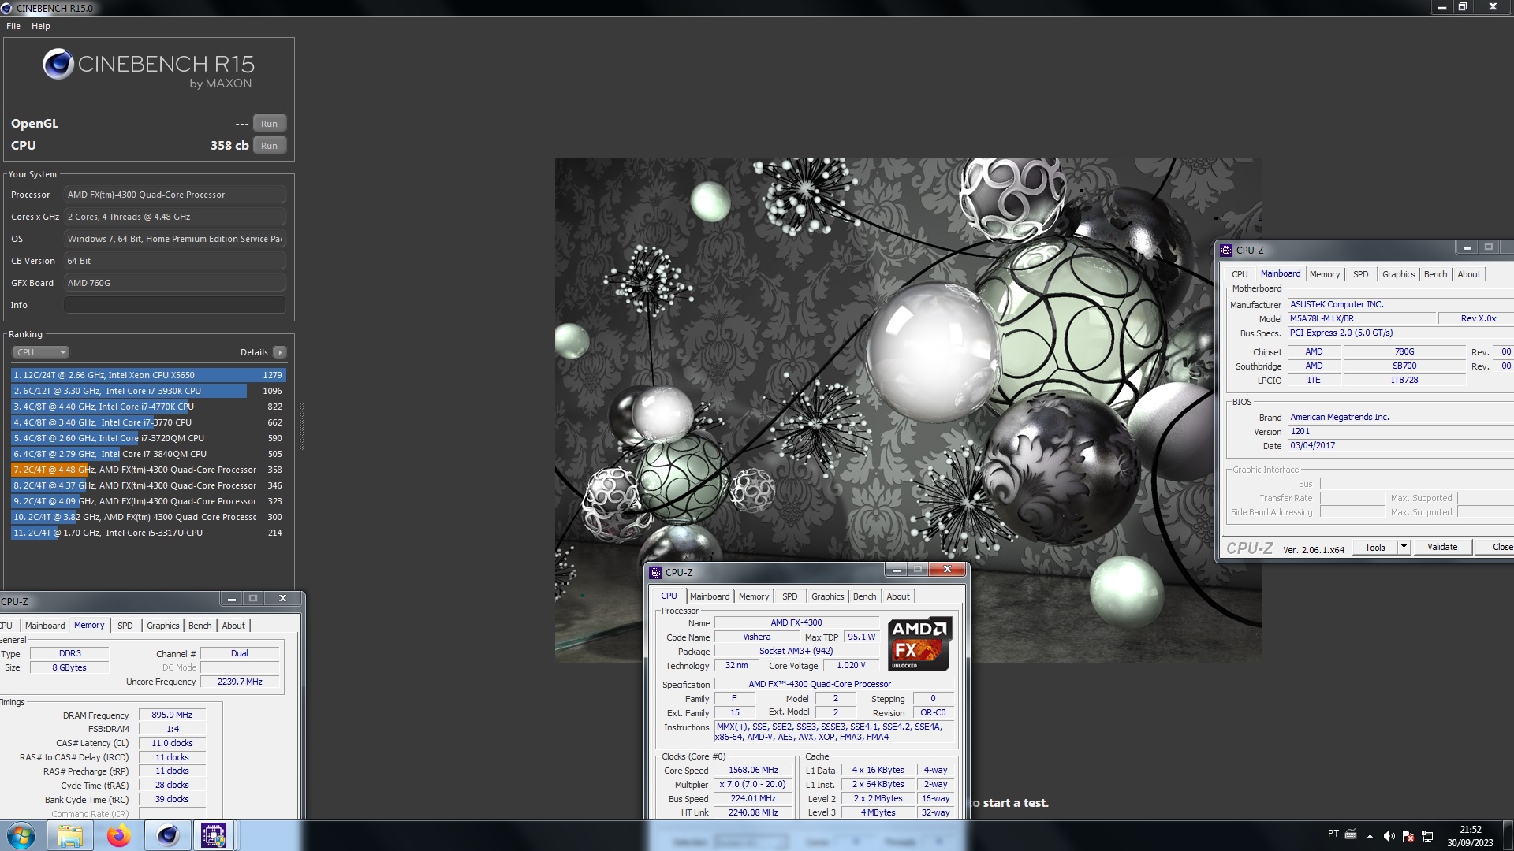Image resolution: width=1514 pixels, height=851 pixels.
Task: Open the About tab in the CPU-Z CPU window
Action: (898, 596)
